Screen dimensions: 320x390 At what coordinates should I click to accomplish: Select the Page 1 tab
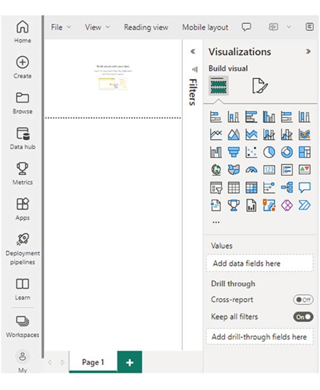(x=93, y=362)
